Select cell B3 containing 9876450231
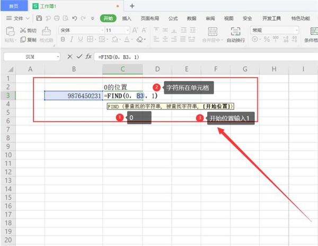318x246 pixels. point(73,96)
